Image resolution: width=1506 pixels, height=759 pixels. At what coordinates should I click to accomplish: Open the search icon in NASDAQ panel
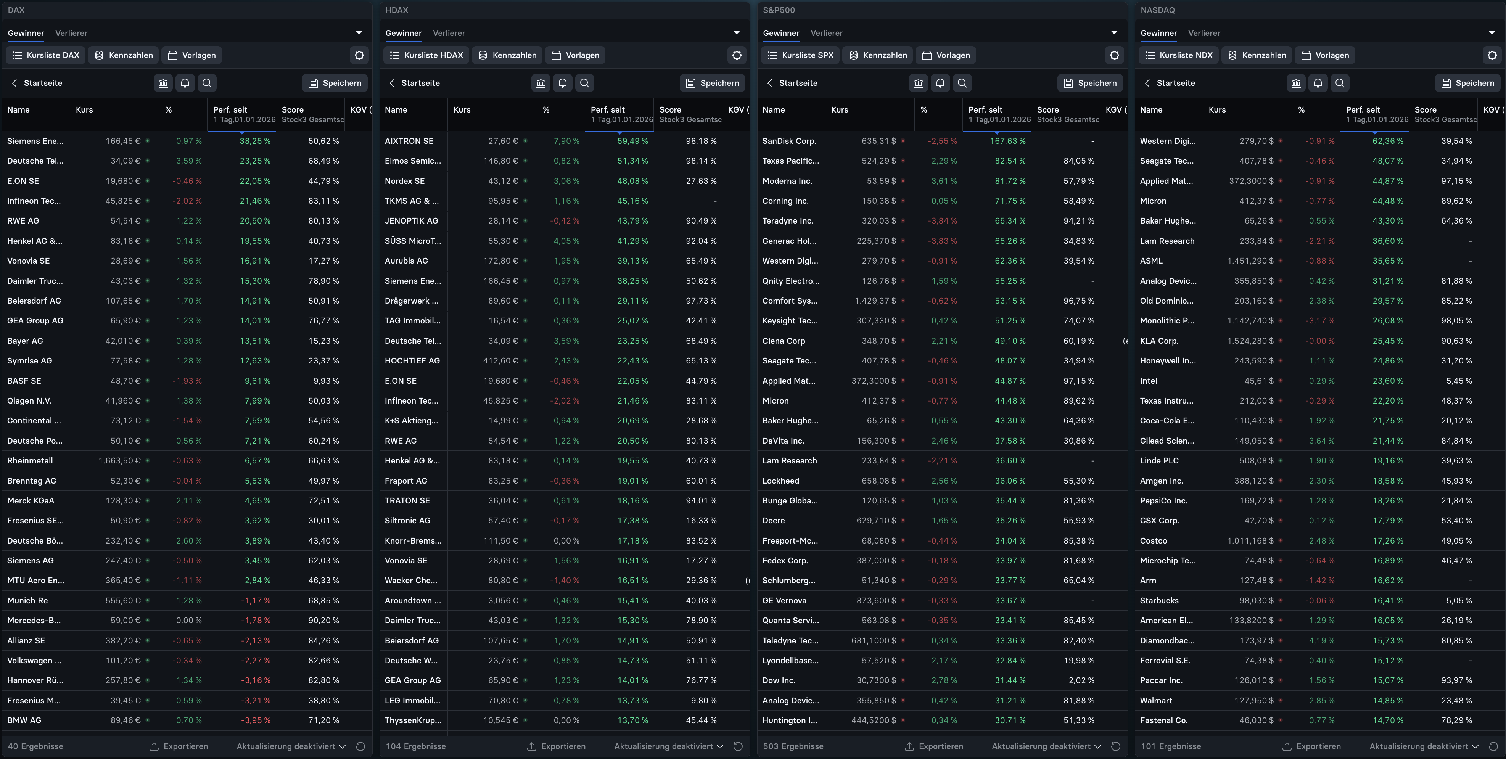point(1339,83)
